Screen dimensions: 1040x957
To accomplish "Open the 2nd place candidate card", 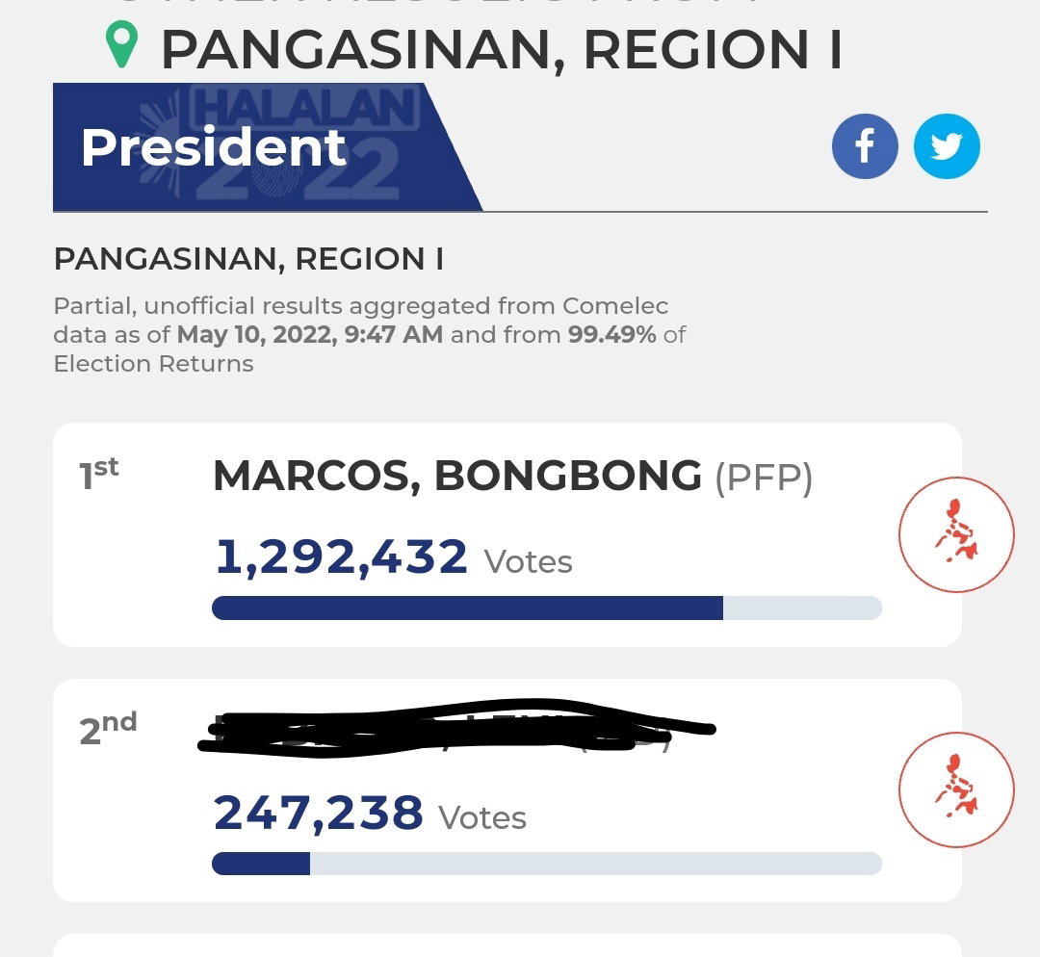I will pyautogui.click(x=507, y=790).
